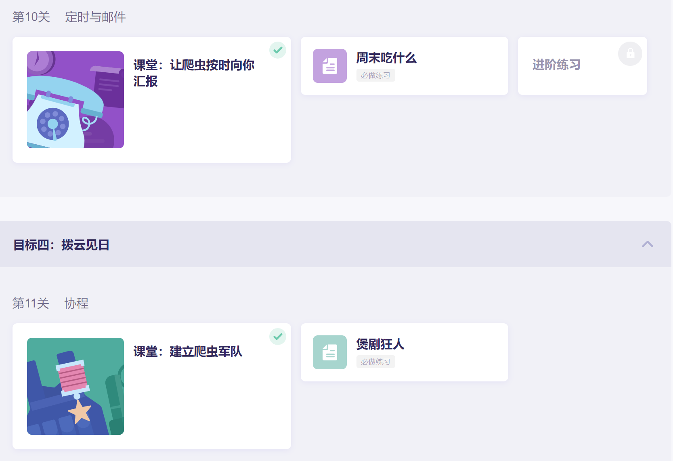Click the 目标四：拨云见日 section header
Viewport: 673px width, 461px height.
pos(335,244)
